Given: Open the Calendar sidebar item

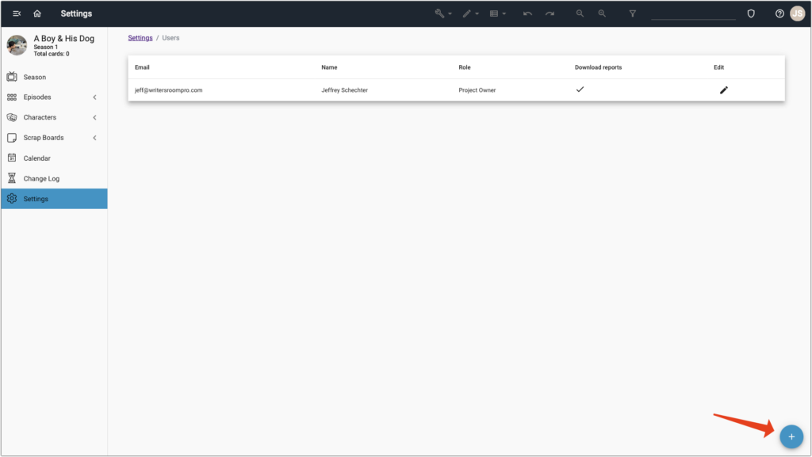Looking at the screenshot, I should 54,158.
